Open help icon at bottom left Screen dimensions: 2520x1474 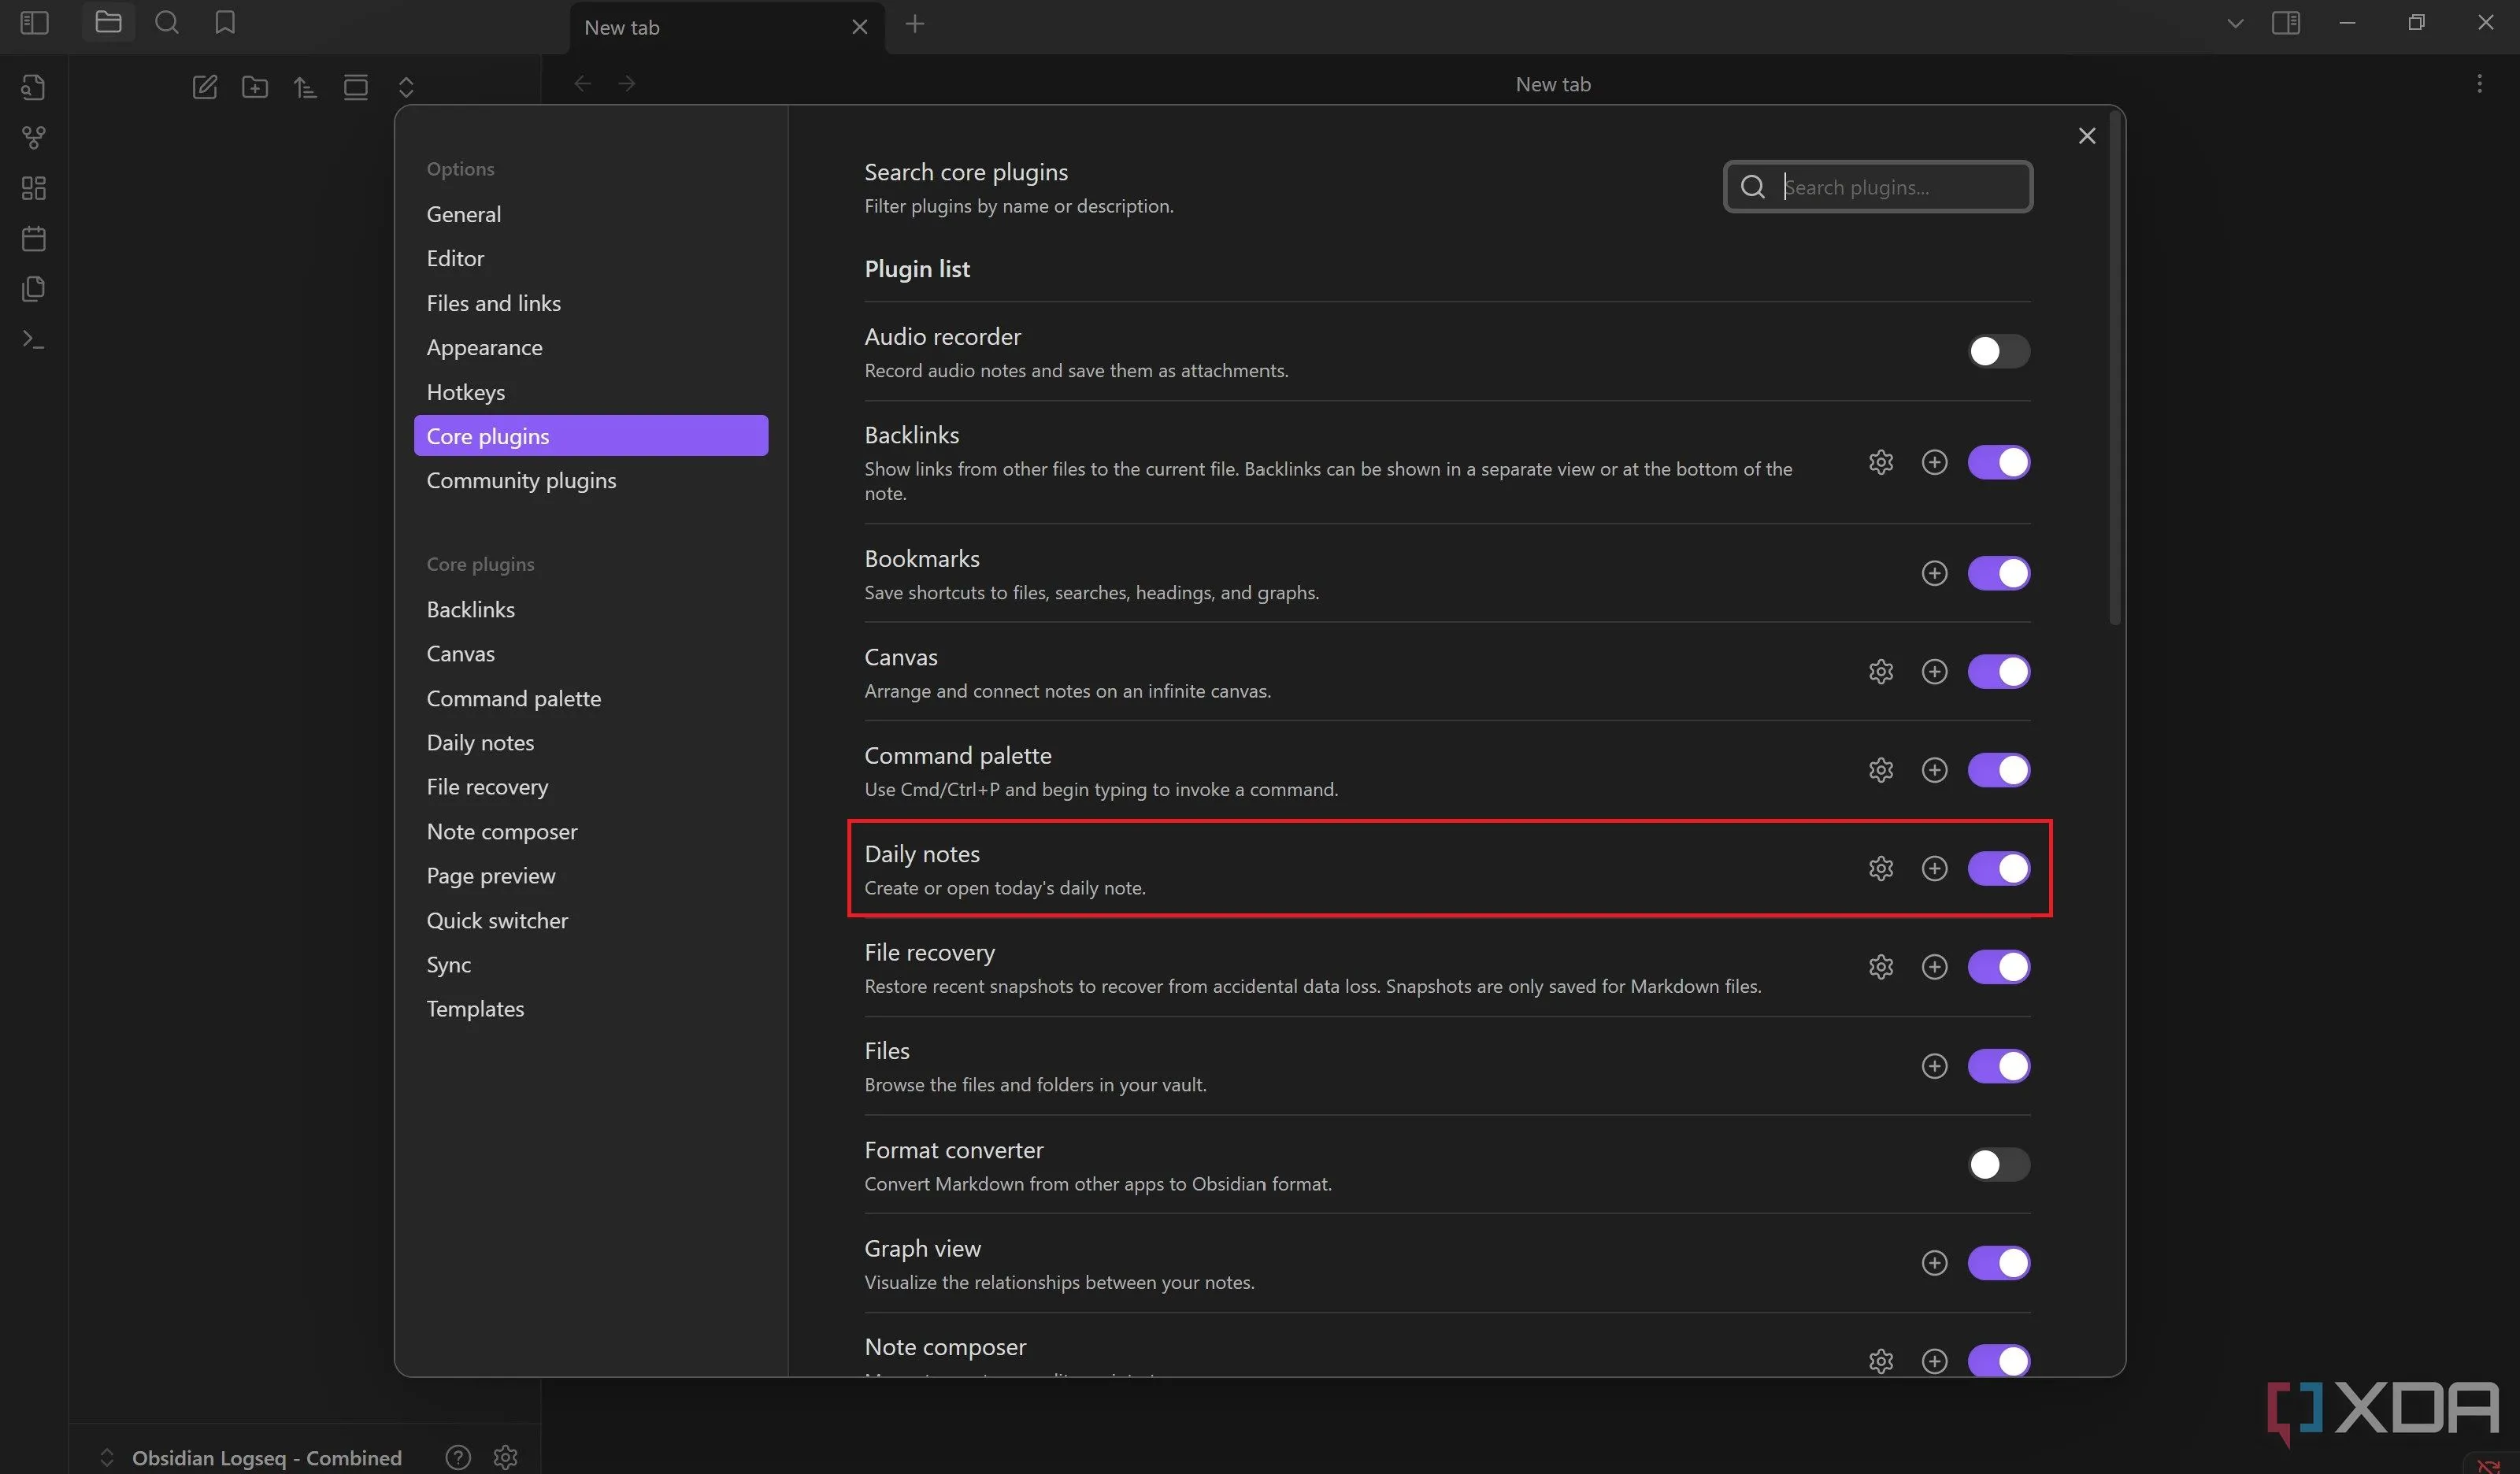click(x=458, y=1457)
